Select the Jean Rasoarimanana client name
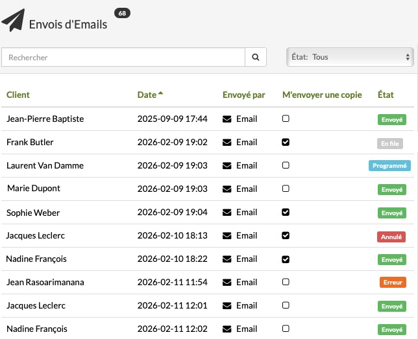The height and width of the screenshot is (339, 418). click(x=45, y=282)
